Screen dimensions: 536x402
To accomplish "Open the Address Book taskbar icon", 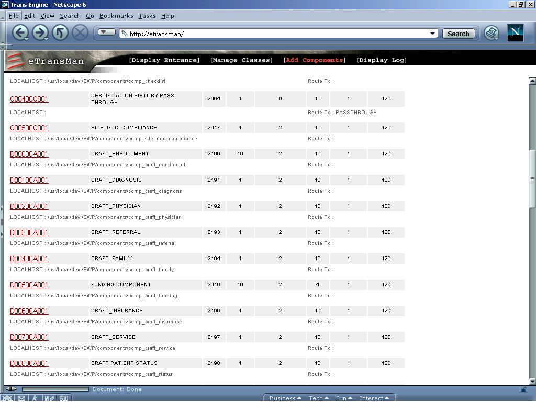I will pyautogui.click(x=63, y=398).
